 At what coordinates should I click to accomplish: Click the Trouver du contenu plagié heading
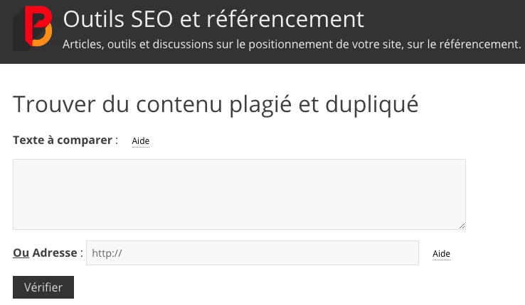(x=216, y=104)
